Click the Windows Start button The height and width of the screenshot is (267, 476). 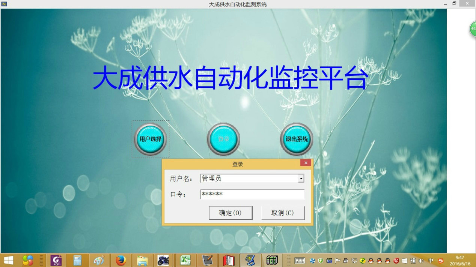tap(8, 260)
